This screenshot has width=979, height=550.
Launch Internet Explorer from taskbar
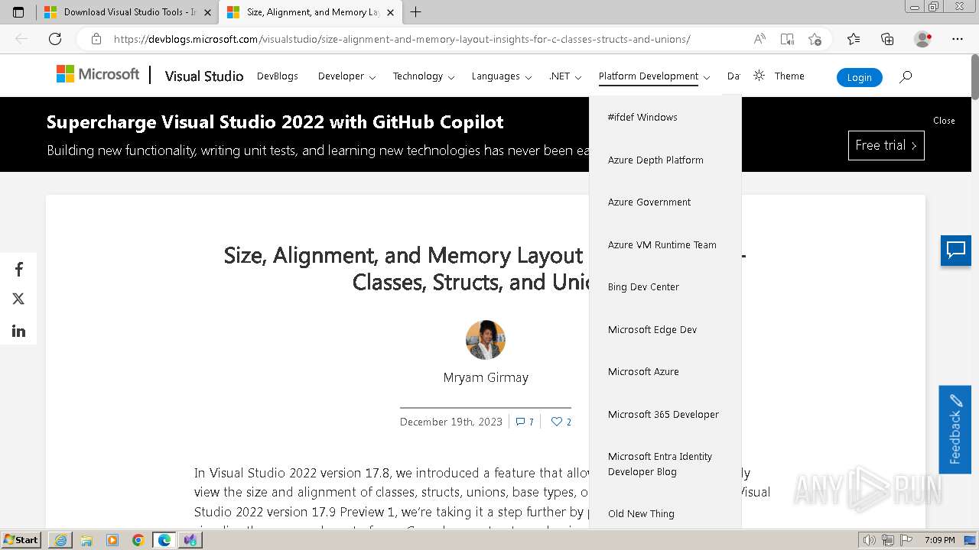(x=60, y=540)
